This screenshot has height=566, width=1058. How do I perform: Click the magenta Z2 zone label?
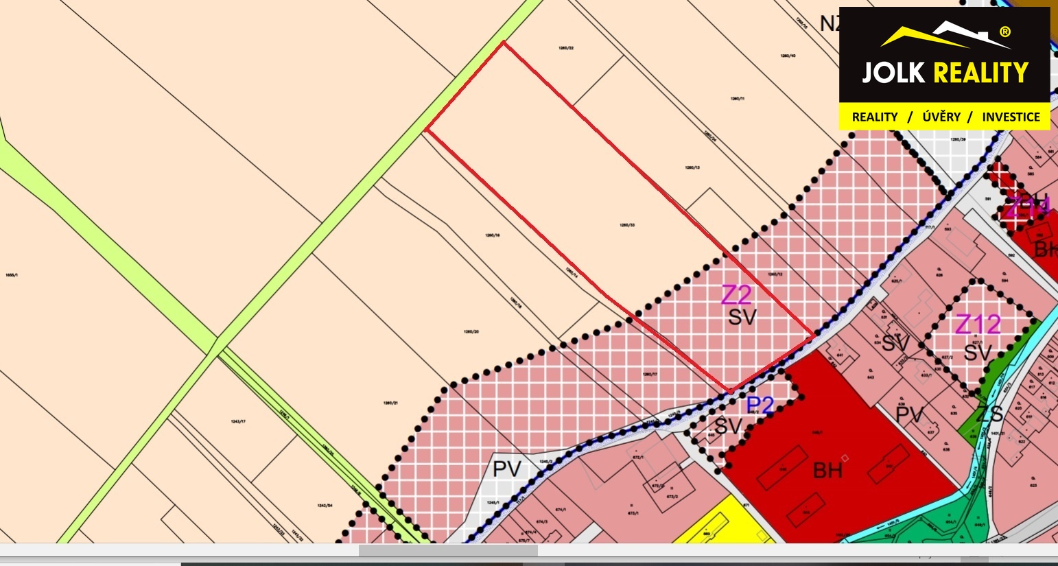pyautogui.click(x=736, y=295)
